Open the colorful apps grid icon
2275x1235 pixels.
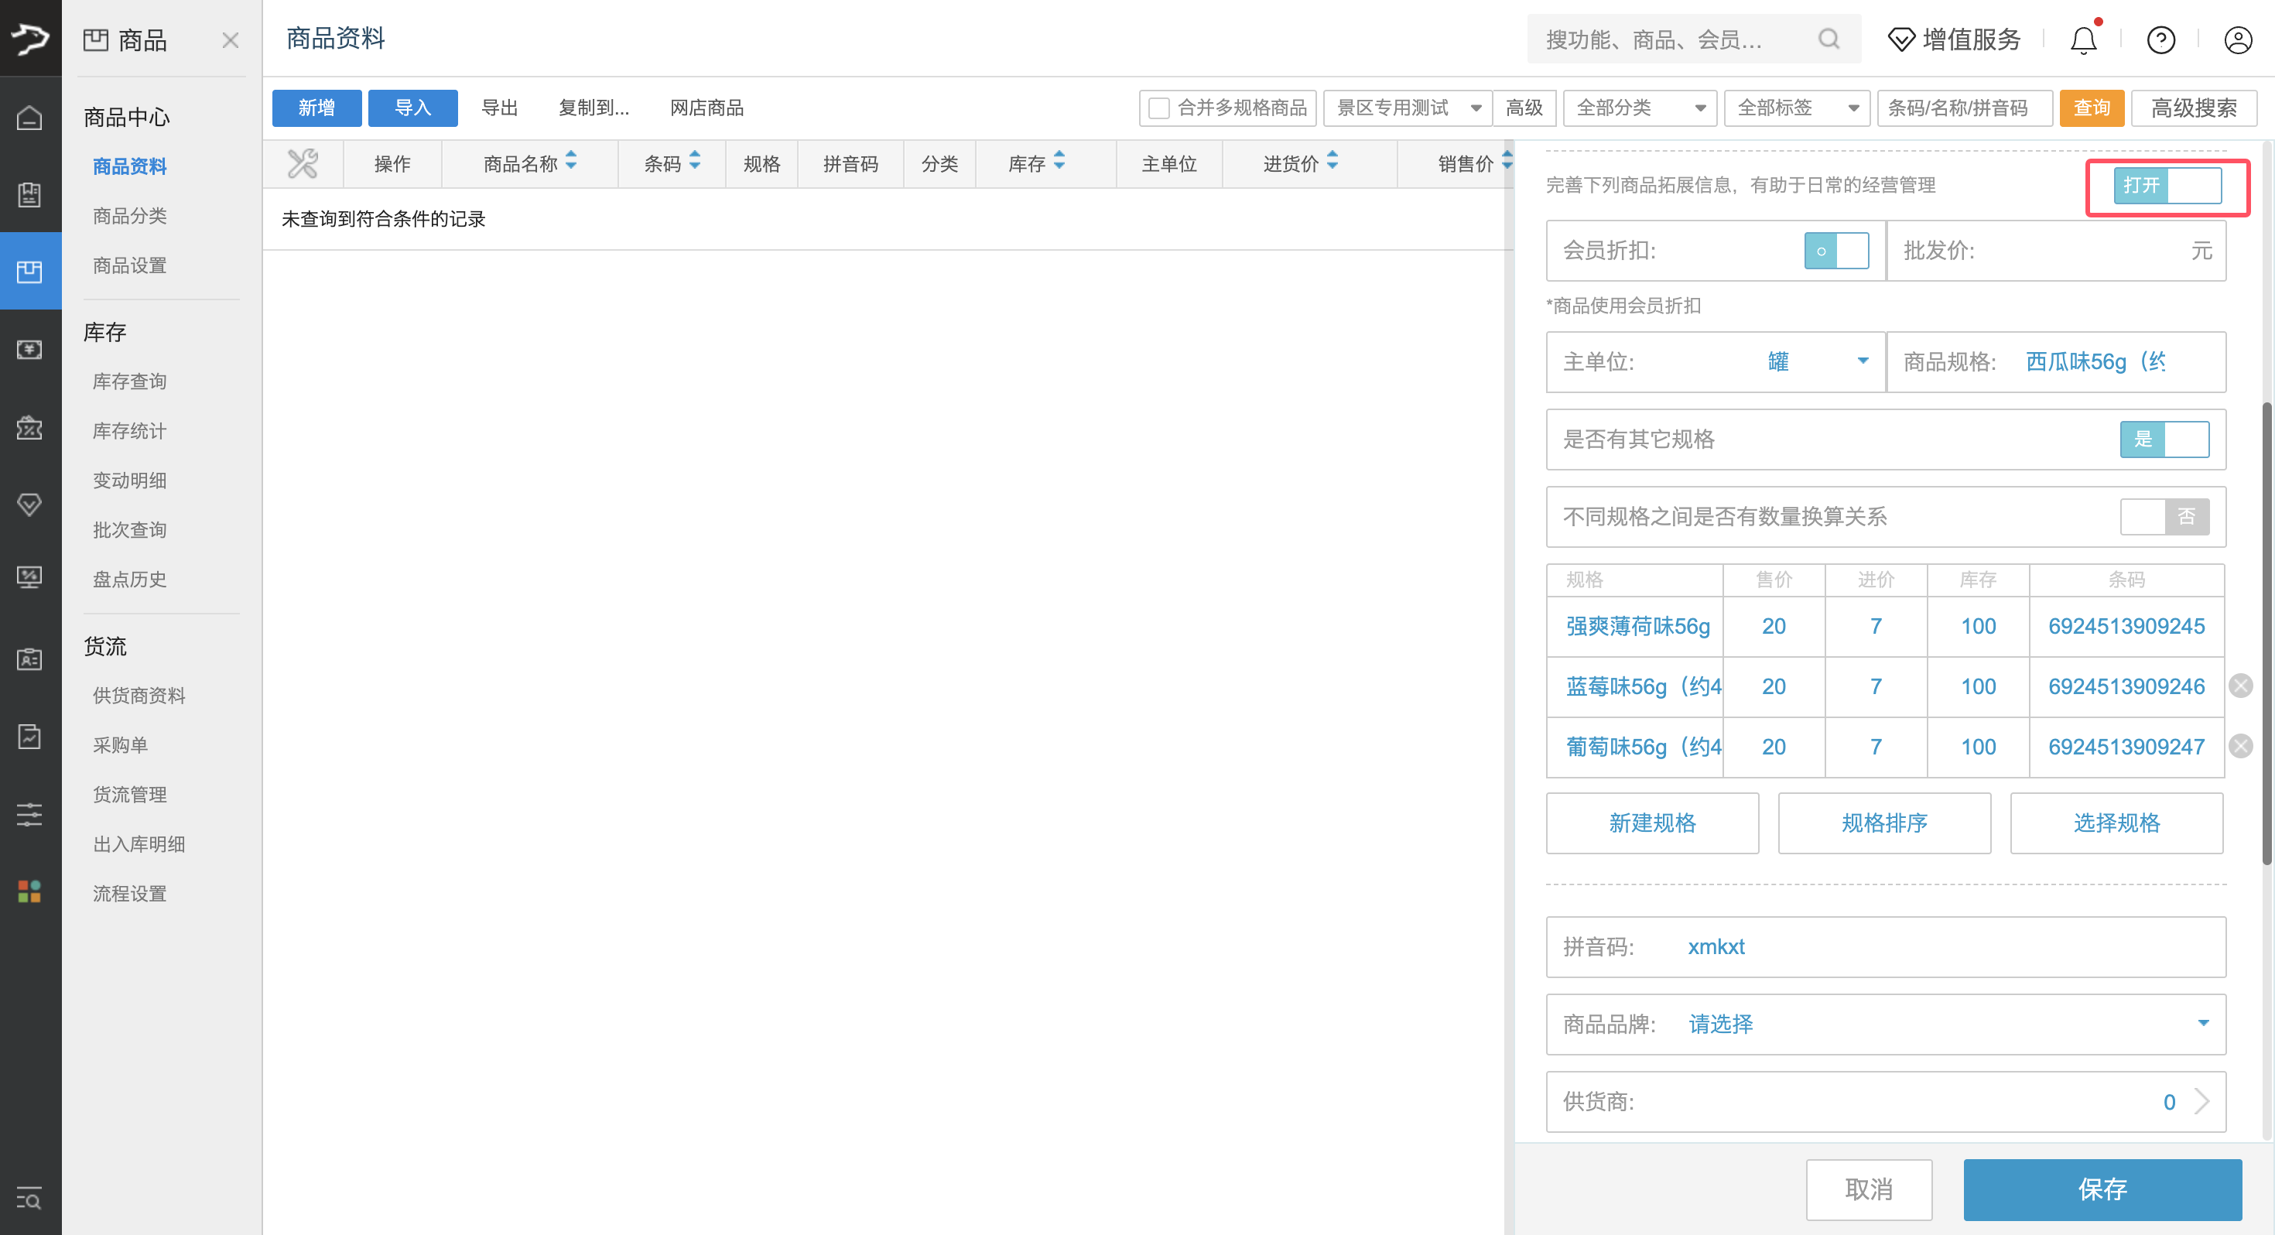click(30, 891)
